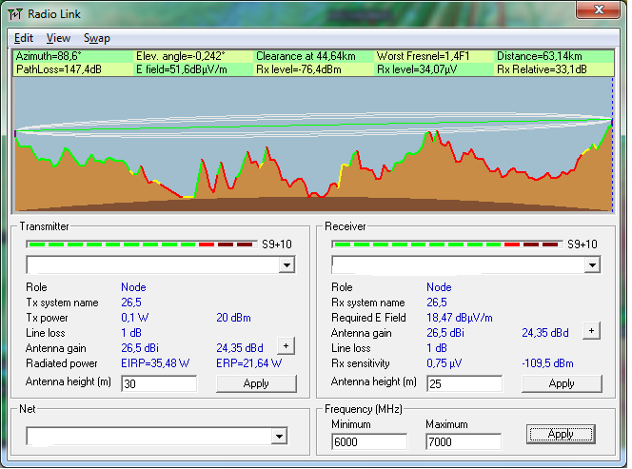Screen dimensions: 632x469
Task: Open the Swap menu
Action: pyautogui.click(x=97, y=38)
